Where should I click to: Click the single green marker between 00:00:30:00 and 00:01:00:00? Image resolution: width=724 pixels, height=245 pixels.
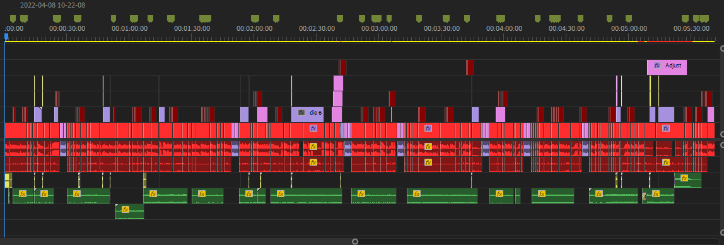pyautogui.click(x=114, y=18)
